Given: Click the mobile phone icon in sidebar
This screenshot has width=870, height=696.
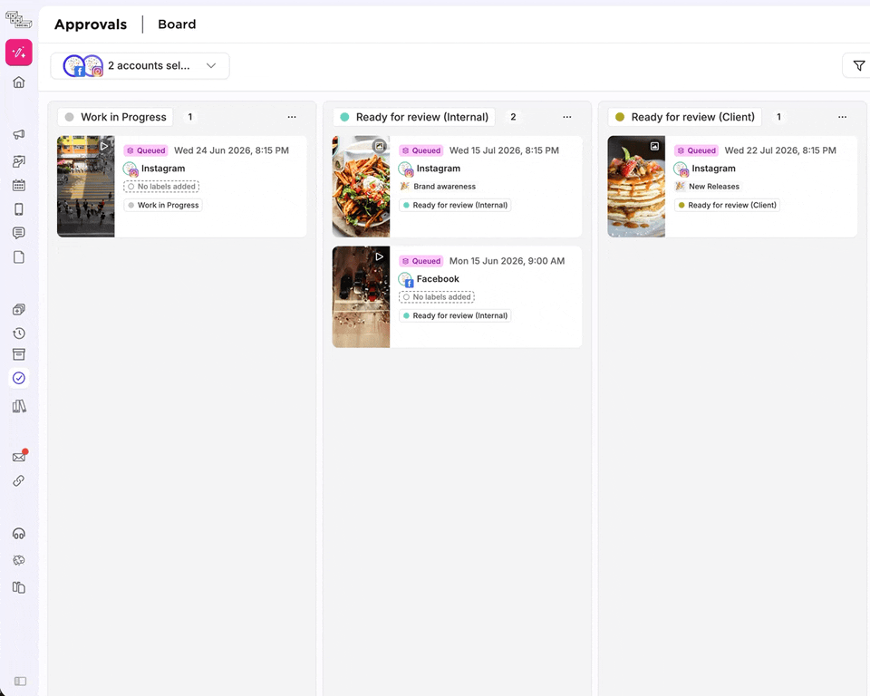Looking at the screenshot, I should coord(19,209).
